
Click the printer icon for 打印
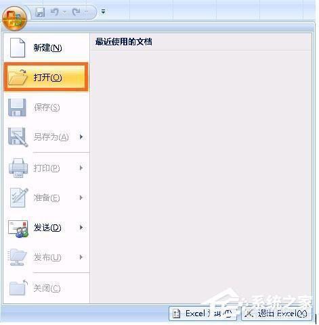coord(18,168)
